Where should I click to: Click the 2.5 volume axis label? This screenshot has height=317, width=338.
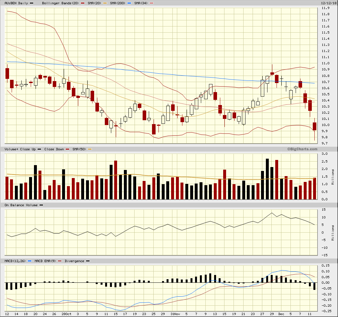(325, 161)
